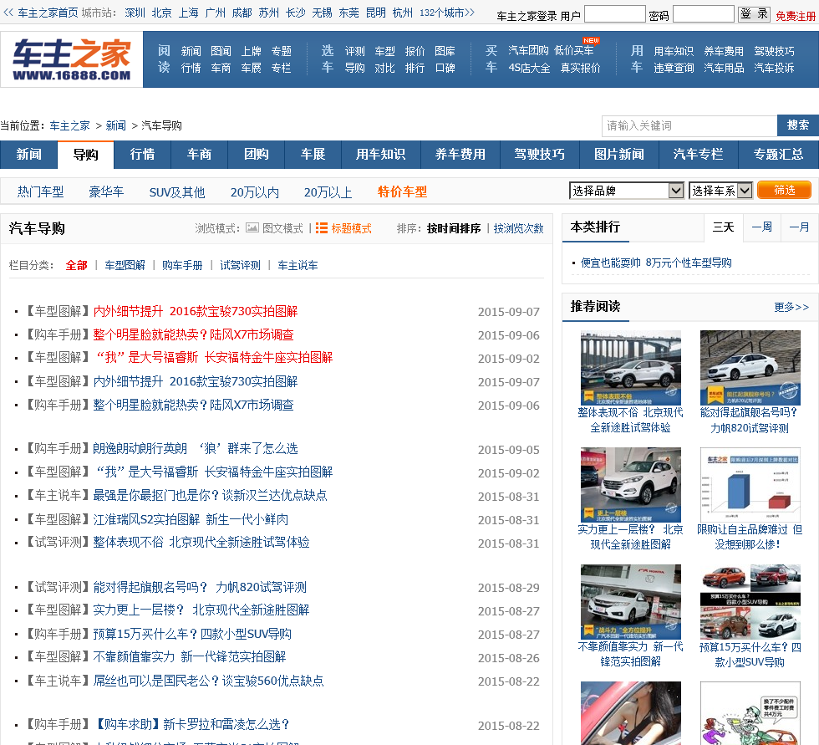
Task: Open ranked article 便宜也能耍帅 8万元个性车型导购
Action: pos(656,263)
